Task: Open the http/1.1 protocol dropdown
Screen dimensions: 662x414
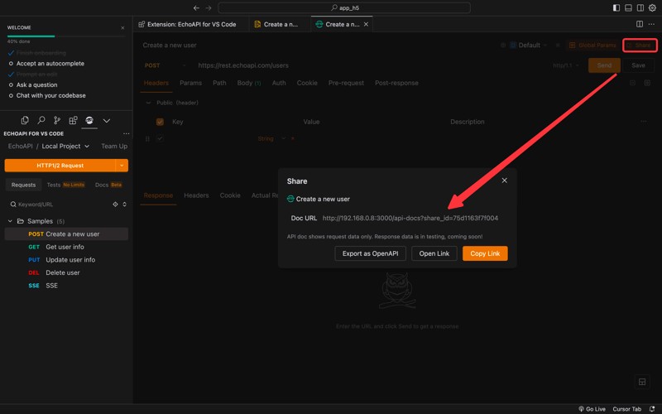Action: click(x=566, y=65)
